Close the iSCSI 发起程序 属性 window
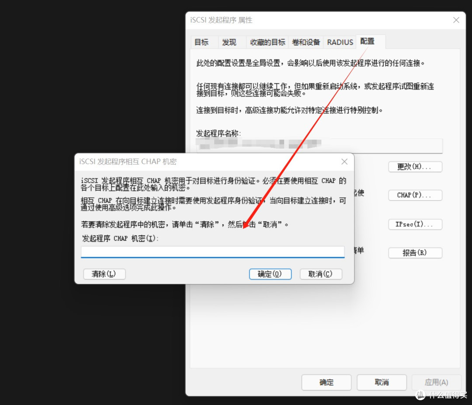This screenshot has width=472, height=405. [456, 20]
